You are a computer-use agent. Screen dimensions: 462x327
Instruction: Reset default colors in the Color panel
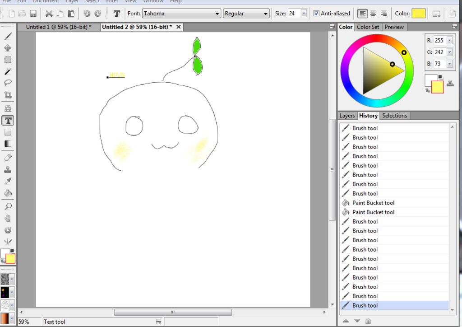click(440, 77)
